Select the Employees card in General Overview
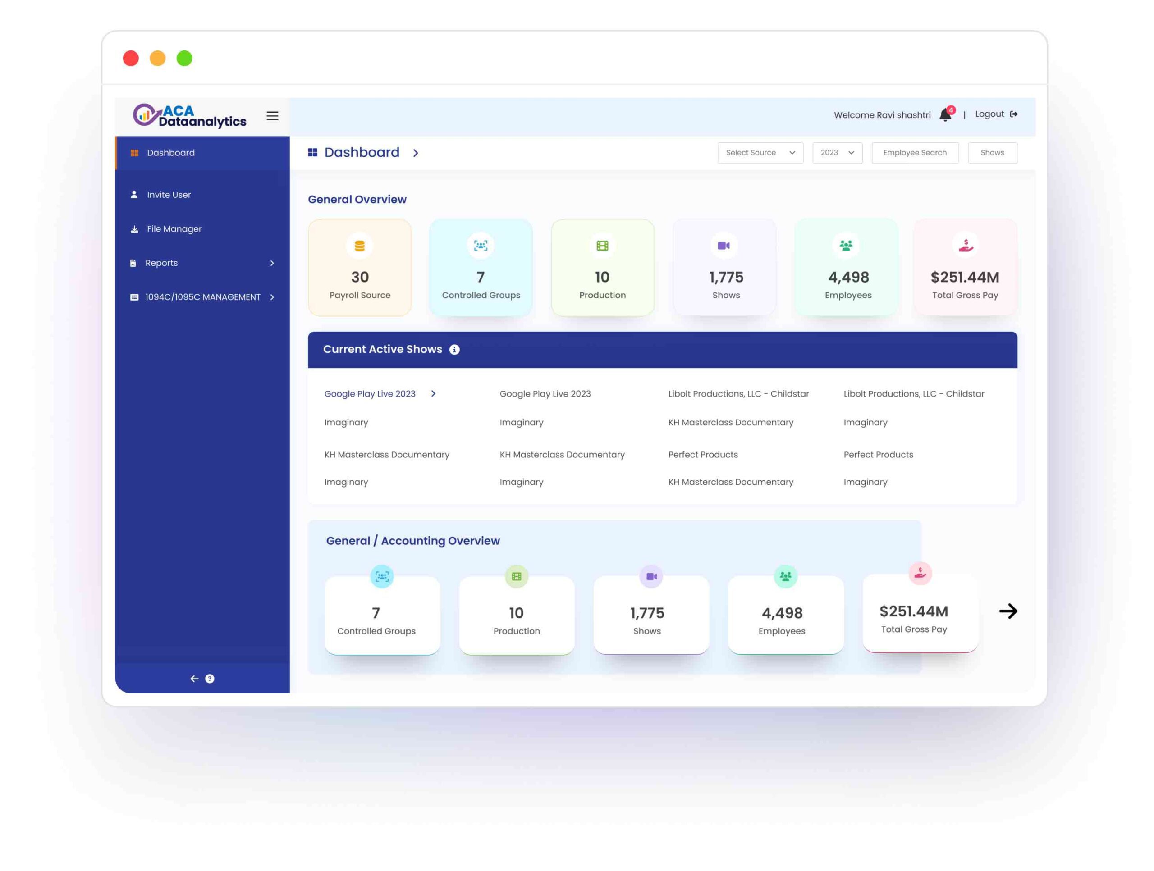1154x871 pixels. [x=847, y=268]
